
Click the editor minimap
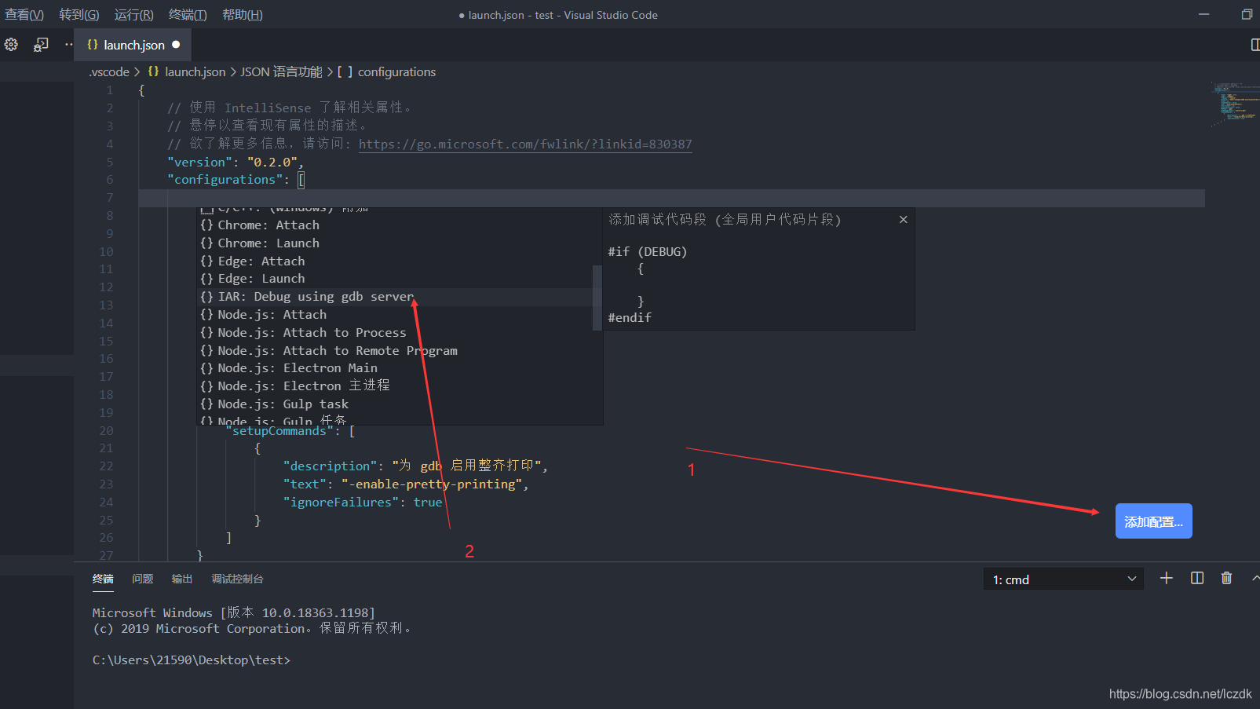pos(1234,104)
